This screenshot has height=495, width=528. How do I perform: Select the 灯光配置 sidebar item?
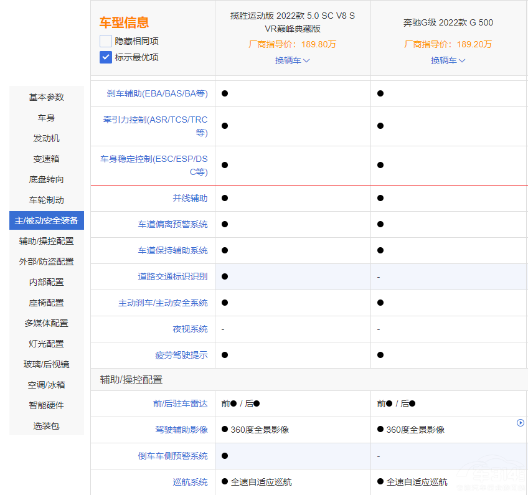45,343
